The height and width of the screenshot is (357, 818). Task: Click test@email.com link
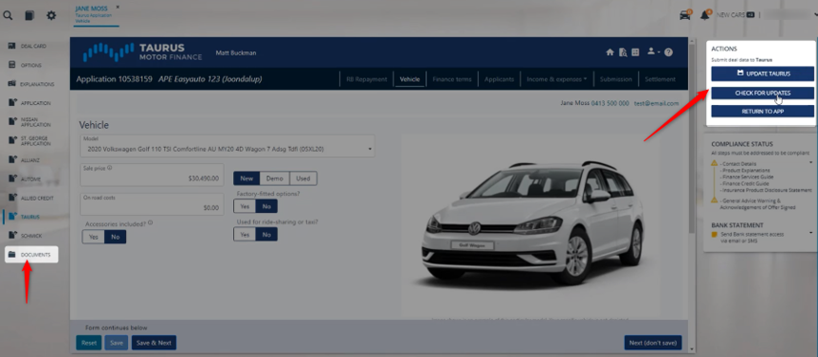(657, 103)
